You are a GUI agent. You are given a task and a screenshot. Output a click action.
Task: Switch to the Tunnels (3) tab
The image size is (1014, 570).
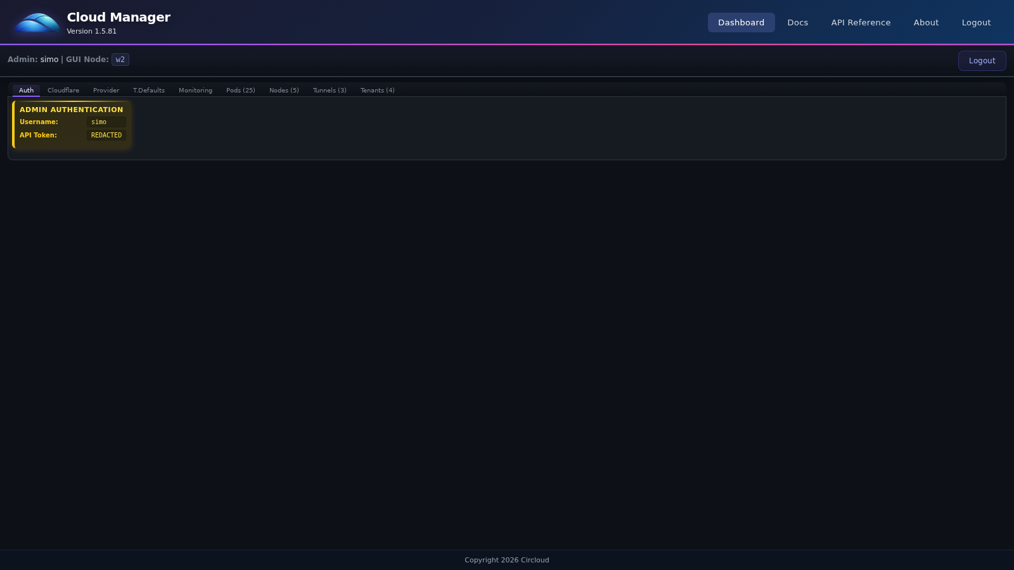[329, 90]
